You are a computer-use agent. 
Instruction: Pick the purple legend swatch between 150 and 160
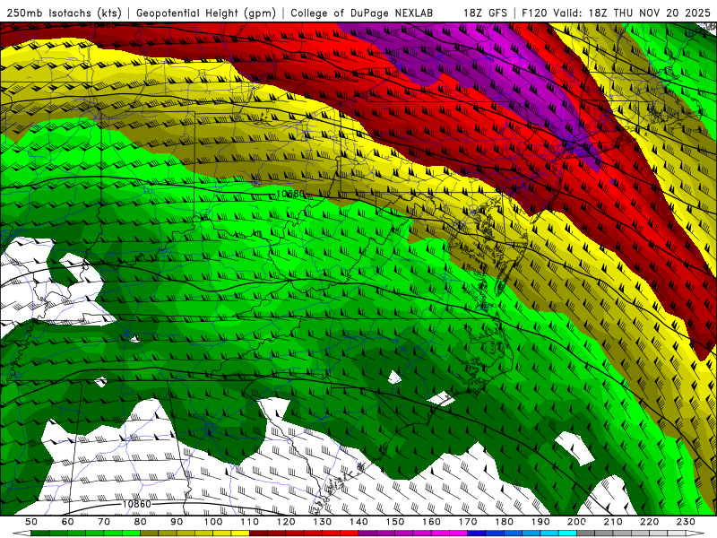(413, 534)
